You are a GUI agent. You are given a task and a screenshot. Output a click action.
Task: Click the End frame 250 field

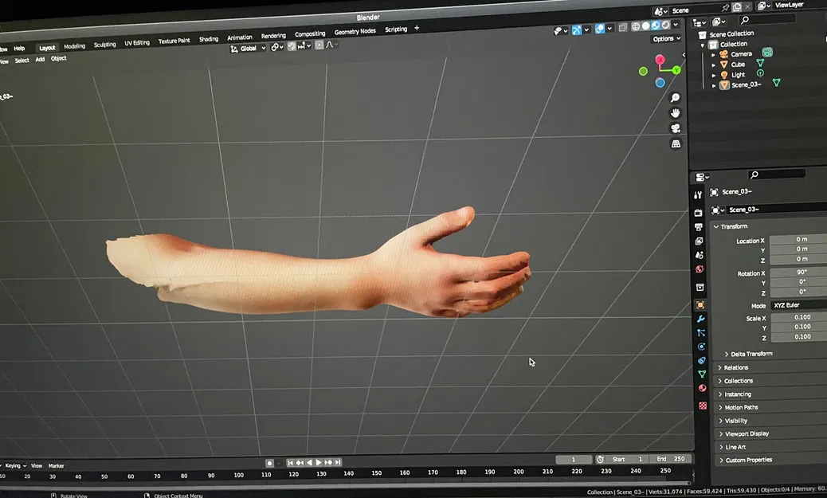672,459
